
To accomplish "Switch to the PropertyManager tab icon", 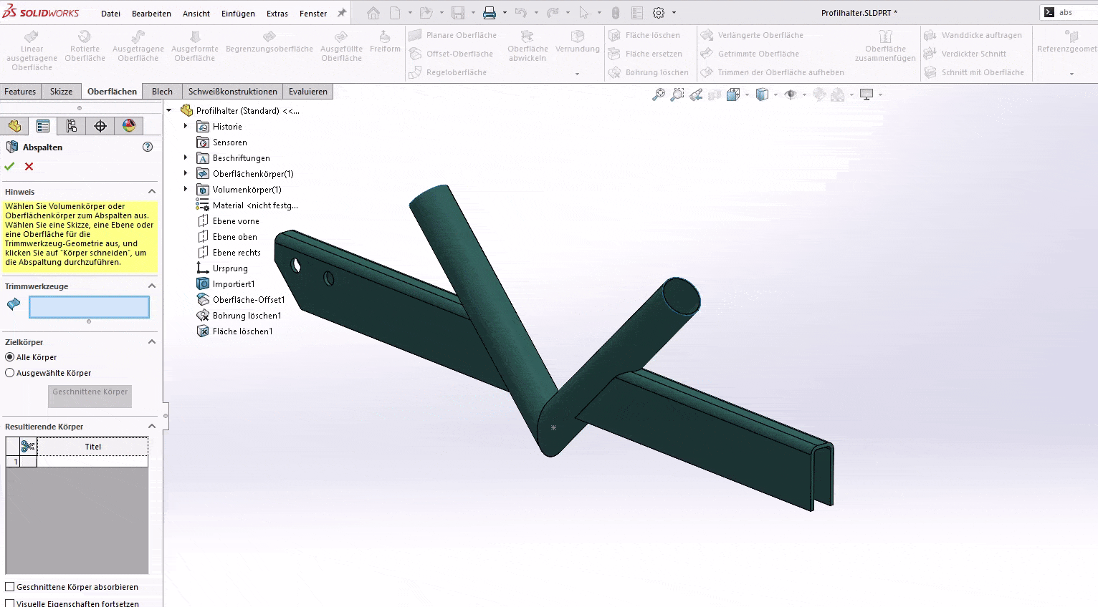I will 43,126.
